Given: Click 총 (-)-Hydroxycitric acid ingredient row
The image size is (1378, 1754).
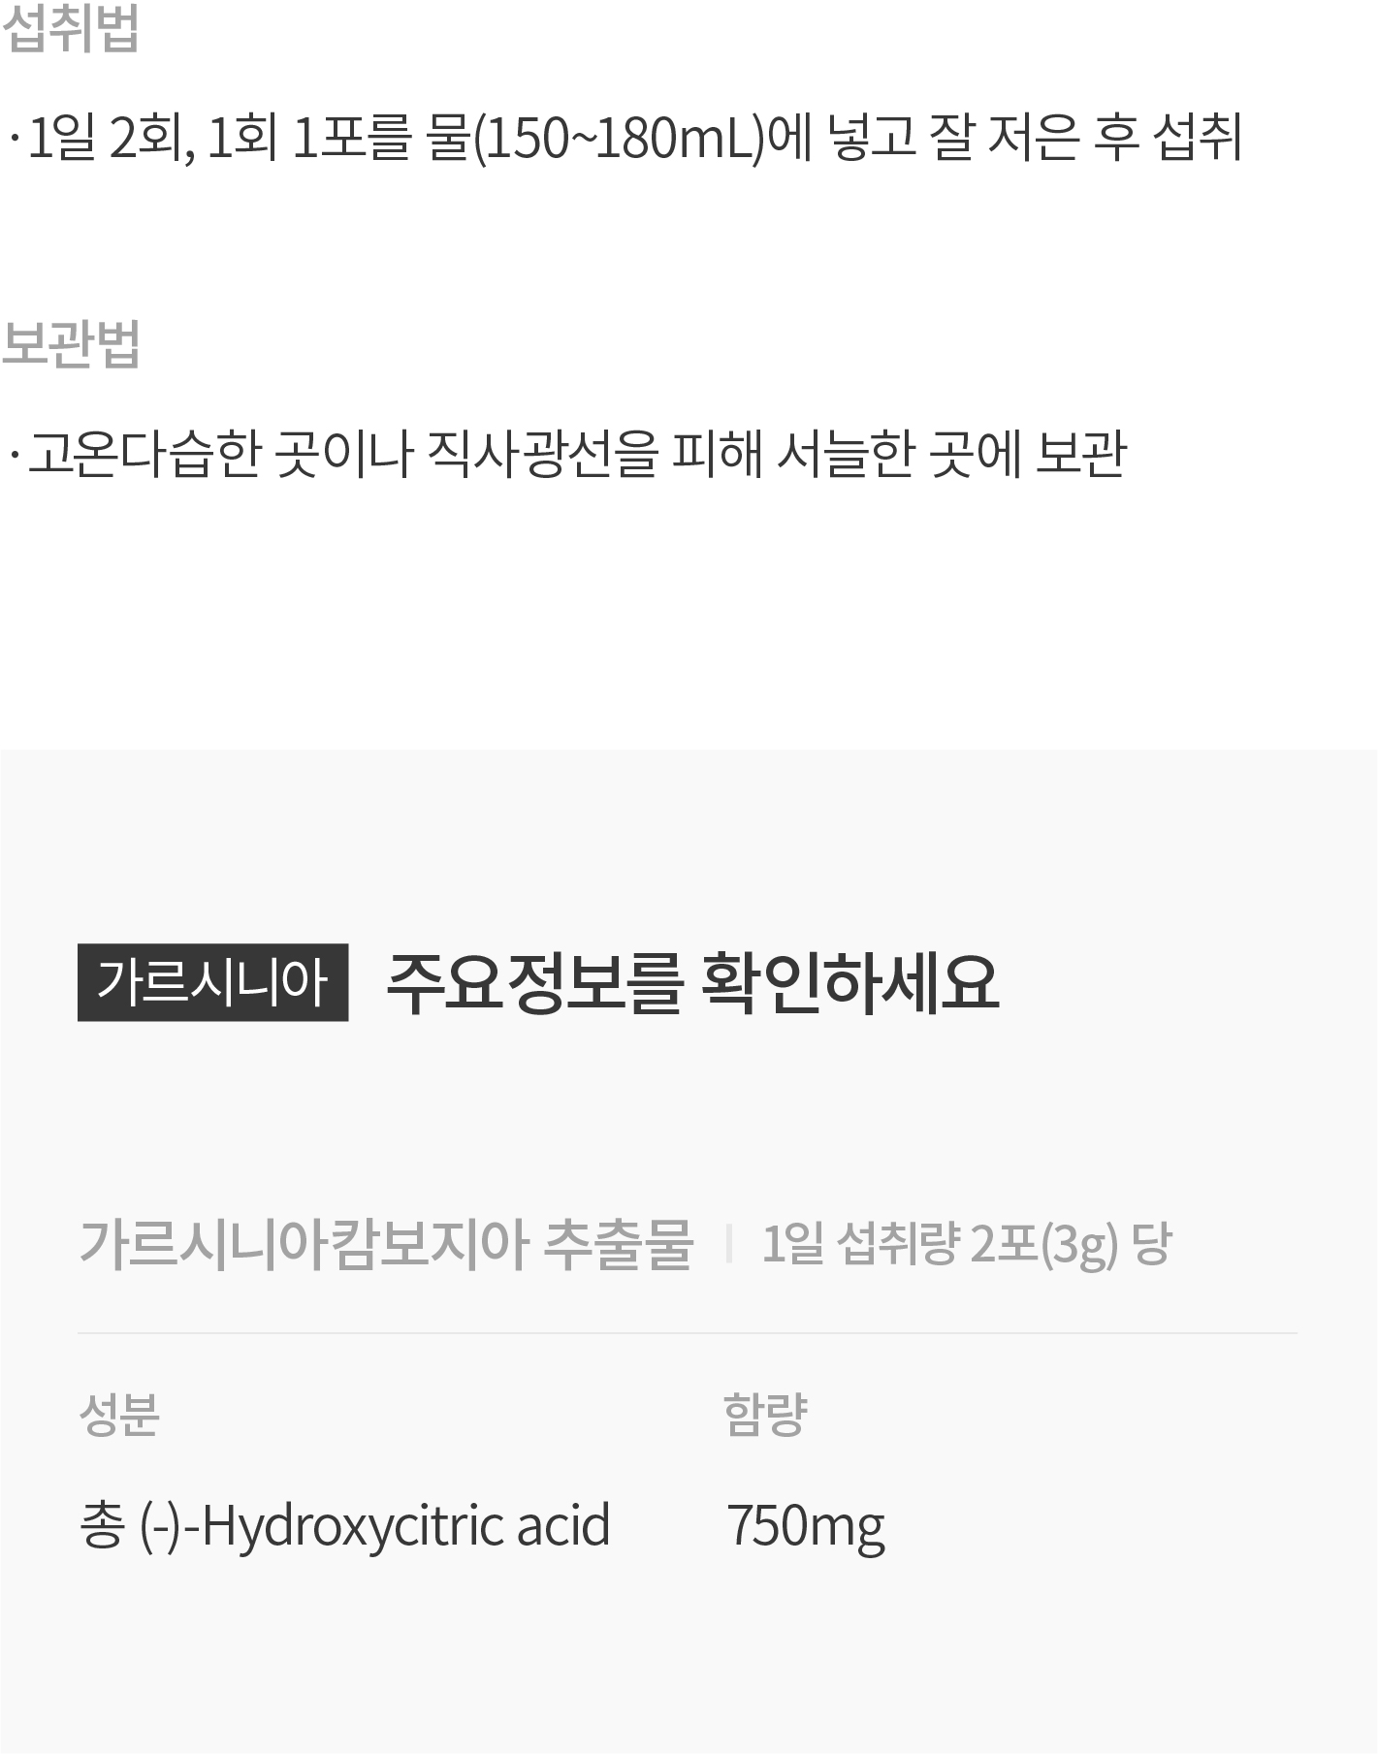Looking at the screenshot, I should [344, 1524].
